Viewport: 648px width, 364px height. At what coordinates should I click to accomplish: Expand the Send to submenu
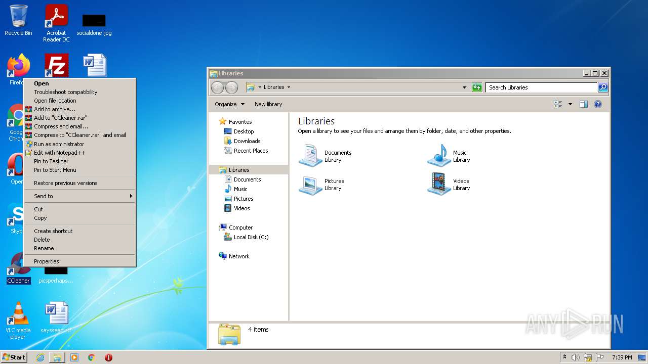[x=80, y=196]
